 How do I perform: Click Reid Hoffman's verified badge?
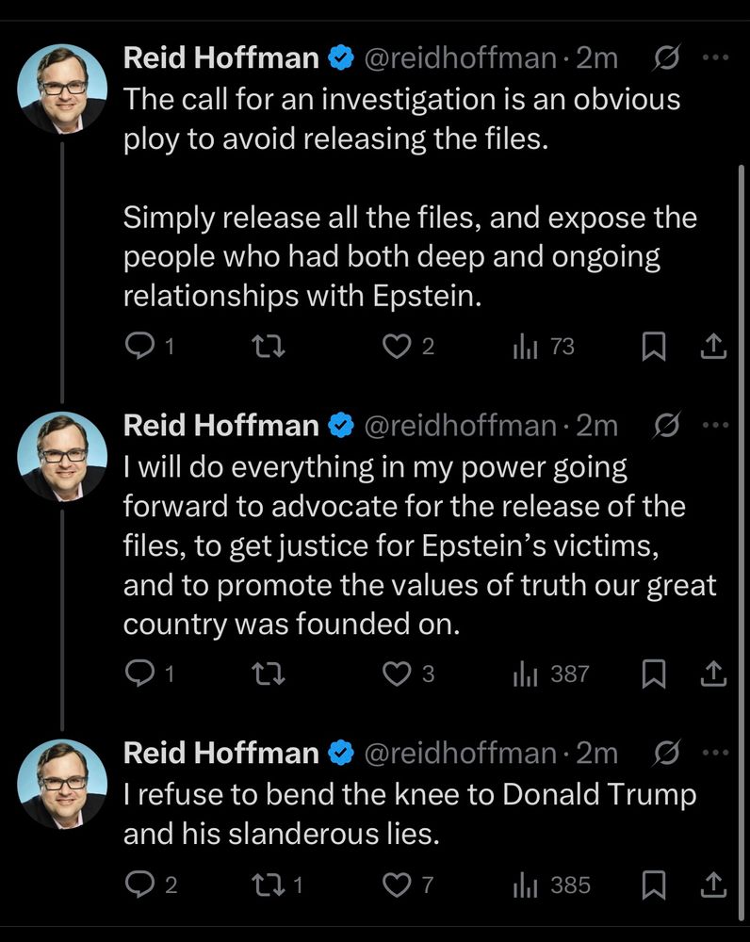coord(336,57)
